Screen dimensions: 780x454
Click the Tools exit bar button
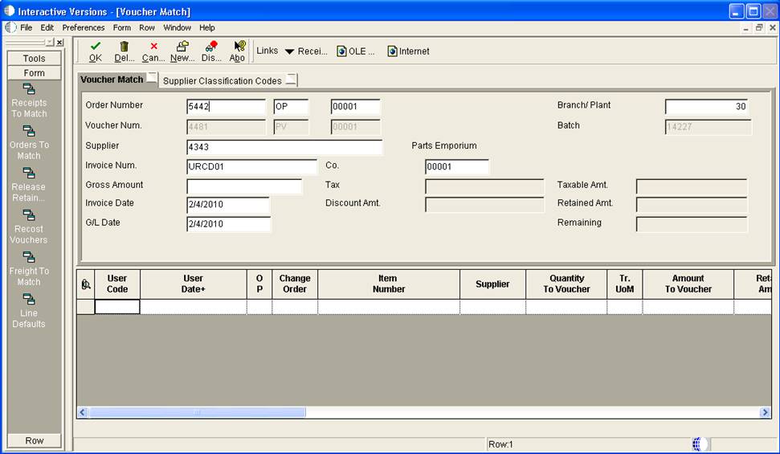click(35, 58)
